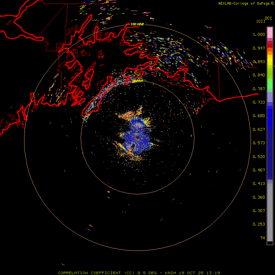Viewport: 275px width, 275px height.
Task: Click the 100 NMI range ring label
Action: [137, 24]
